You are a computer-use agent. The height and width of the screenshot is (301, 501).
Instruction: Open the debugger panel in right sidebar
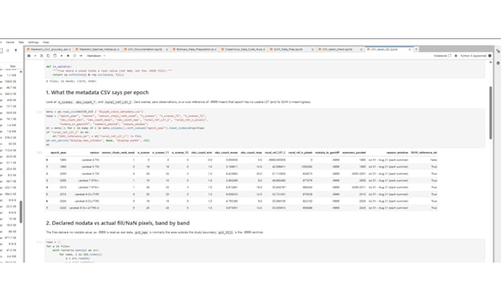(498, 63)
